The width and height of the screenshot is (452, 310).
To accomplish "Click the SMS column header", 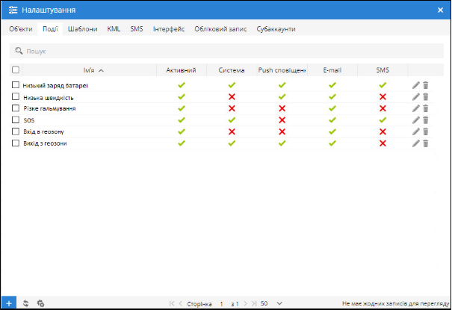I will [x=383, y=70].
